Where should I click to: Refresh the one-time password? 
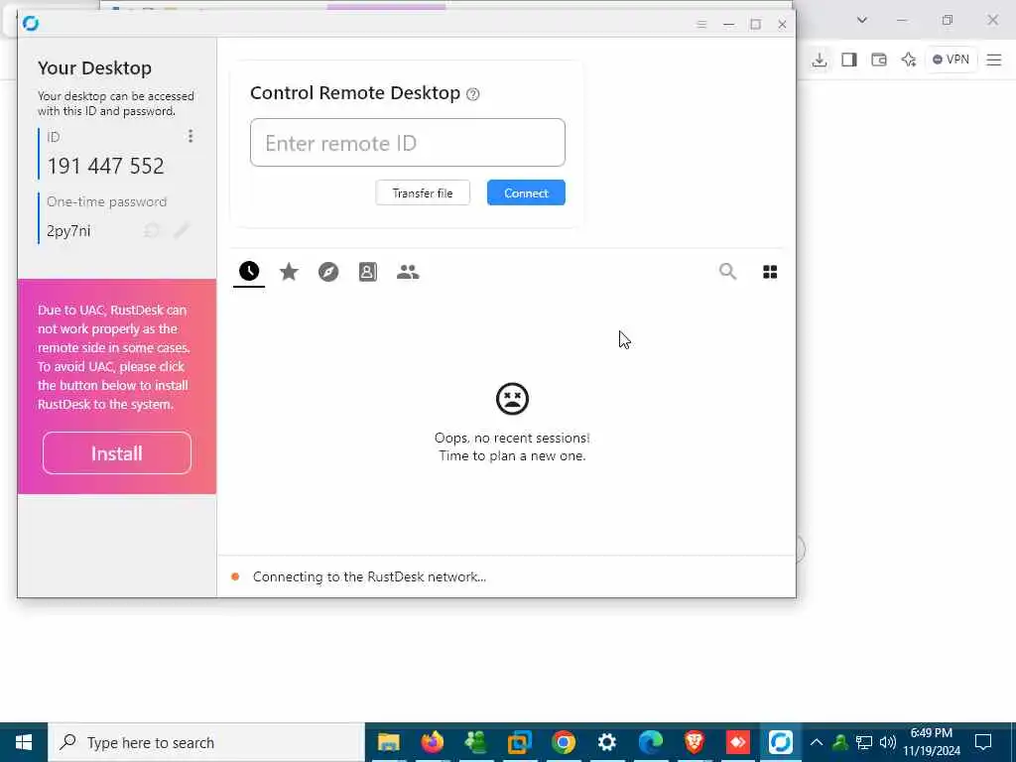point(152,230)
